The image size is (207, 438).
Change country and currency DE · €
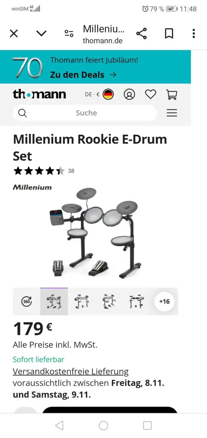click(99, 94)
